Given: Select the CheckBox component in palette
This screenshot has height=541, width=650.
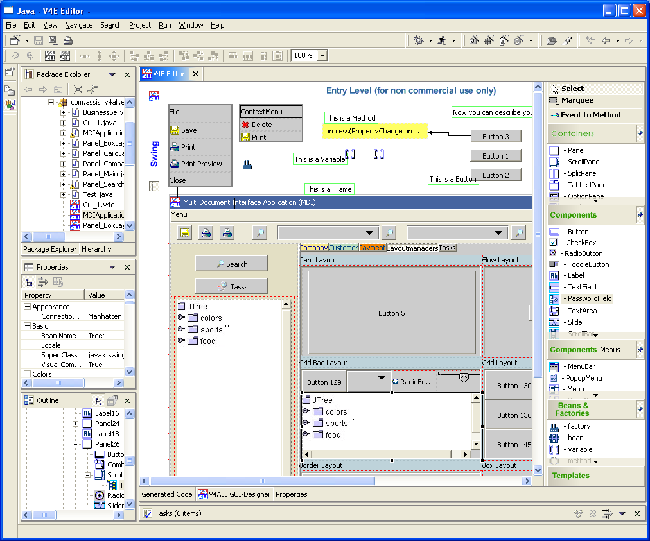Looking at the screenshot, I should (580, 243).
